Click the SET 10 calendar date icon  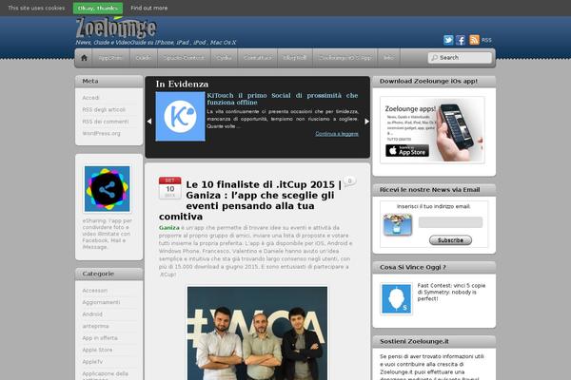point(170,188)
